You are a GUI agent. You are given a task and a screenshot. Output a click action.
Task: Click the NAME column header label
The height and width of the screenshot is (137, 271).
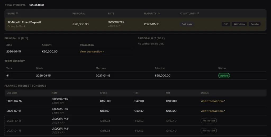(x=11, y=13)
